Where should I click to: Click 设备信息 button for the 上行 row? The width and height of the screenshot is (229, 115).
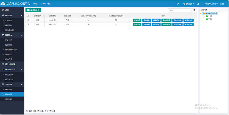(x=137, y=20)
